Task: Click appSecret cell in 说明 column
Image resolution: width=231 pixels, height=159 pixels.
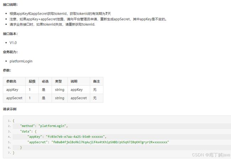Action: (79, 98)
